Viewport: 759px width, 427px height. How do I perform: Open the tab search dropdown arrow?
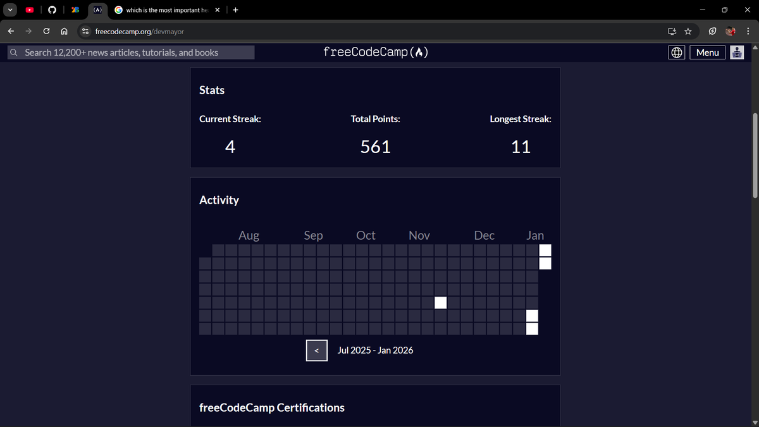[x=9, y=10]
